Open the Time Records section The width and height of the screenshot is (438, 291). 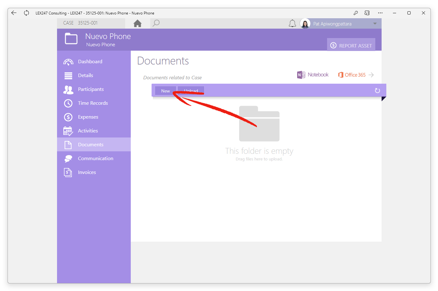tap(94, 103)
